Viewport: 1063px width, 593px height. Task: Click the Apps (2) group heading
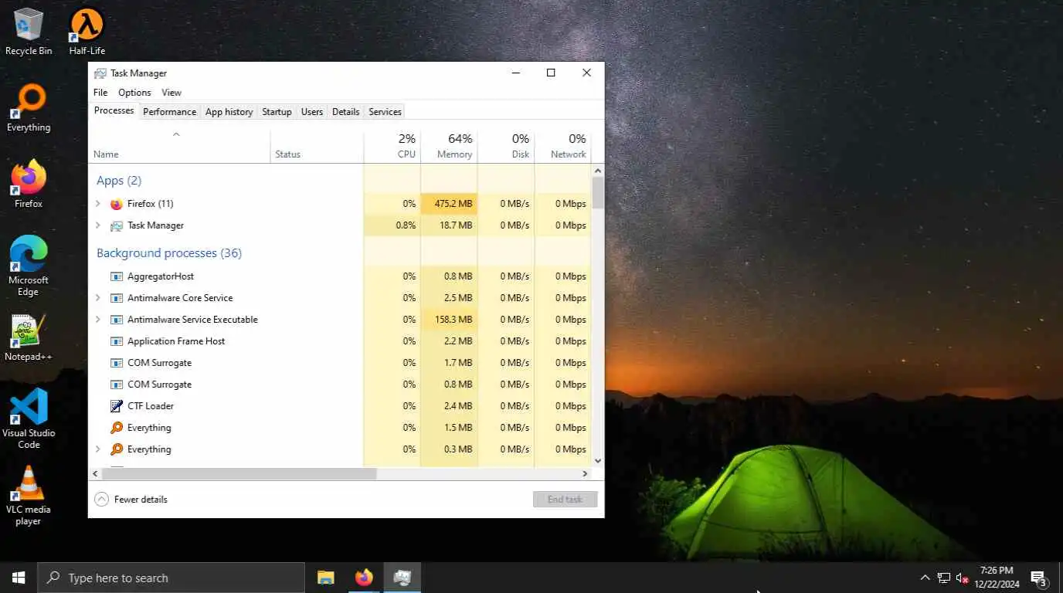tap(119, 181)
